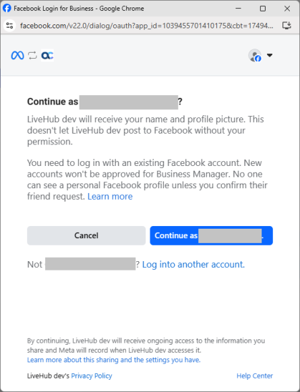Open Learn more about this sharing link

tap(114, 360)
